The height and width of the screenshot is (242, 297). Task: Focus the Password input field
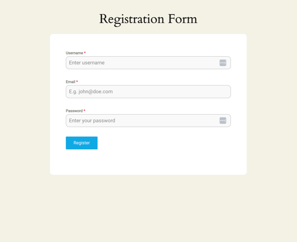[x=143, y=121]
